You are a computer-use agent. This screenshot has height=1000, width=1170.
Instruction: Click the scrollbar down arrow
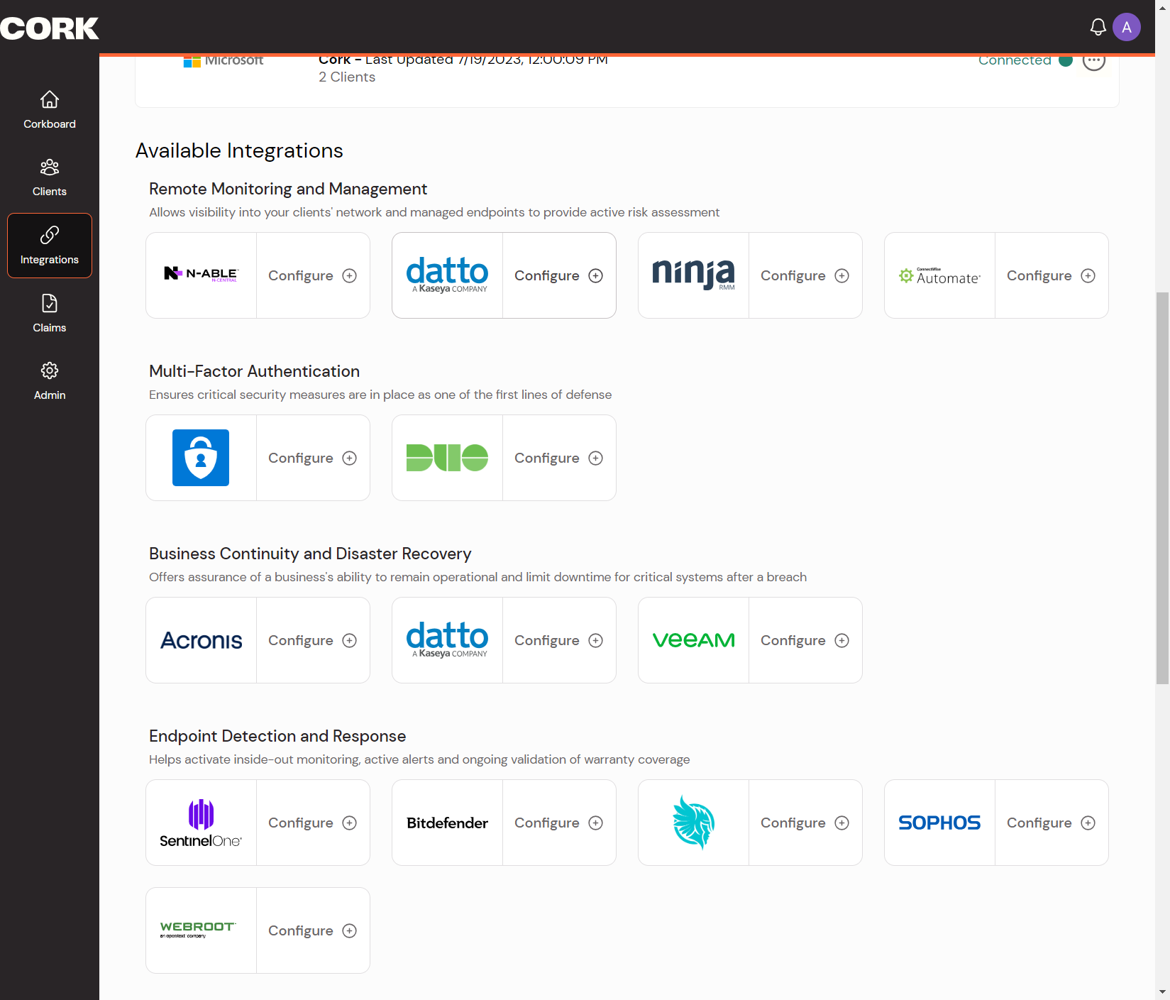pos(1162,992)
